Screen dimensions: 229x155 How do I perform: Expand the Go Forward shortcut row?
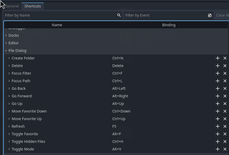click(x=9, y=96)
